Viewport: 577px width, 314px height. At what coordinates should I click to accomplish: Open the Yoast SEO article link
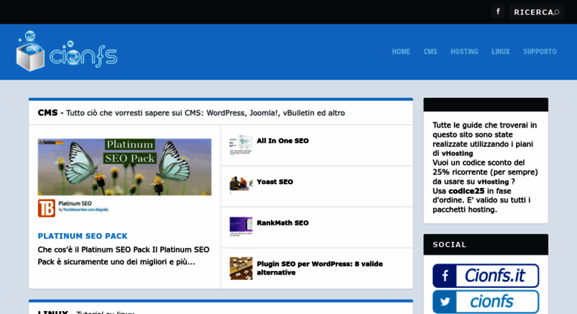click(x=275, y=182)
